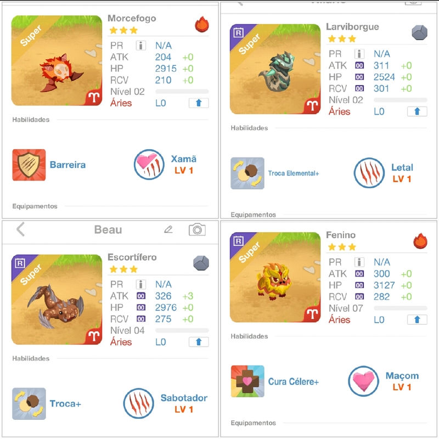
Task: Open the Troca+ skill icon for Escortífero
Action: 29,404
